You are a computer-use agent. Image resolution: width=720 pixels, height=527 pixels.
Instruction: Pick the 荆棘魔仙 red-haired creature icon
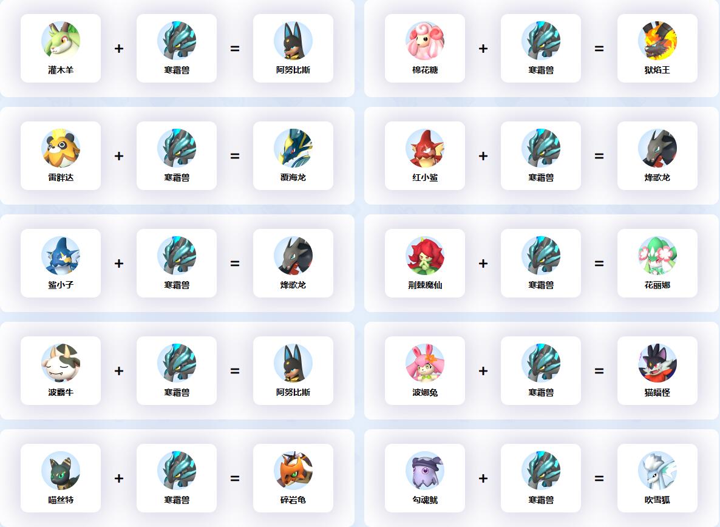425,255
